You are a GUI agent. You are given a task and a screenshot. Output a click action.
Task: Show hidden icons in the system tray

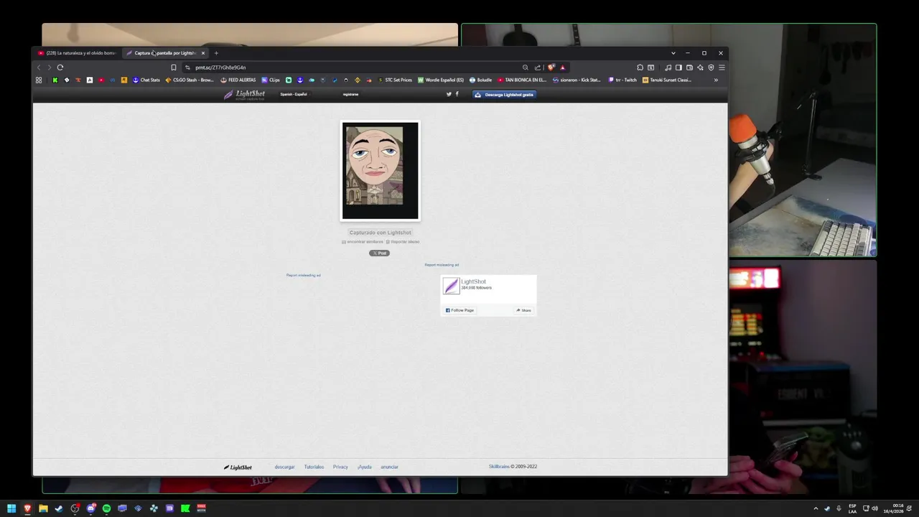tap(816, 508)
